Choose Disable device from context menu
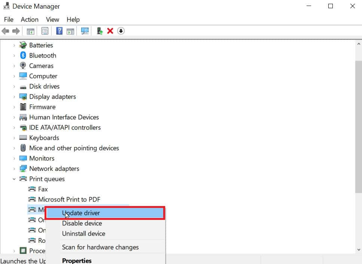The width and height of the screenshot is (362, 264). coord(106,223)
